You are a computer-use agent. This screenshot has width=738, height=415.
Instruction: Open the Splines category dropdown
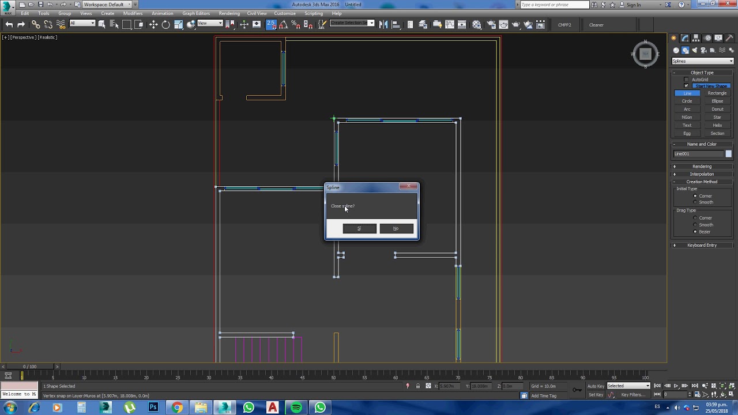point(702,61)
